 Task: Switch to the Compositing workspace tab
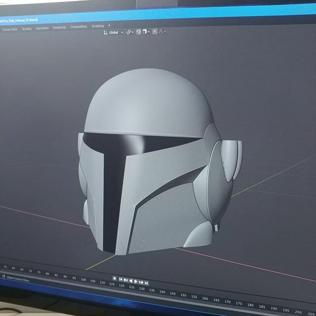pyautogui.click(x=79, y=27)
